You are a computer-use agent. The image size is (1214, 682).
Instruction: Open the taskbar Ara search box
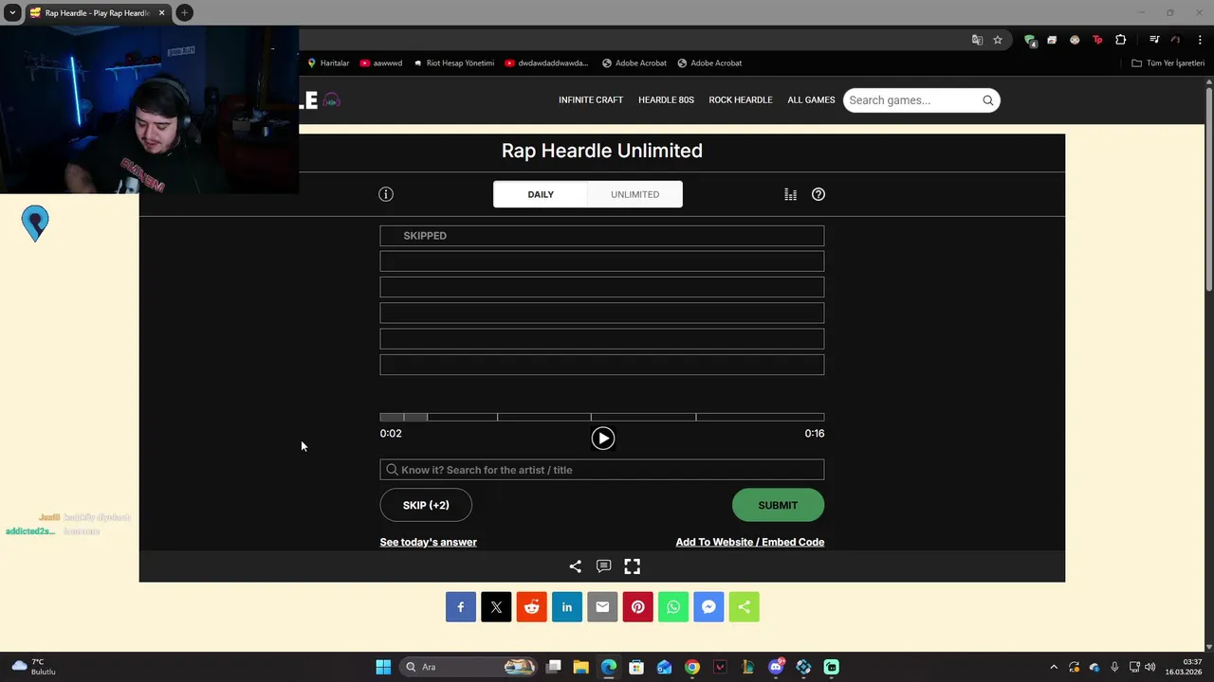469,667
